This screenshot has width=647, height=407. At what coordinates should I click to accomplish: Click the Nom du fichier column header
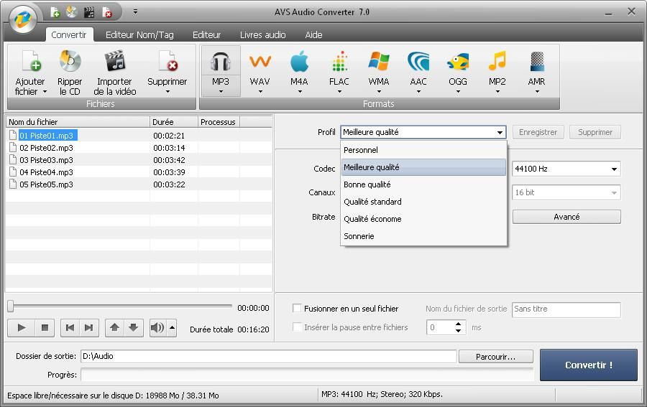tap(78, 122)
